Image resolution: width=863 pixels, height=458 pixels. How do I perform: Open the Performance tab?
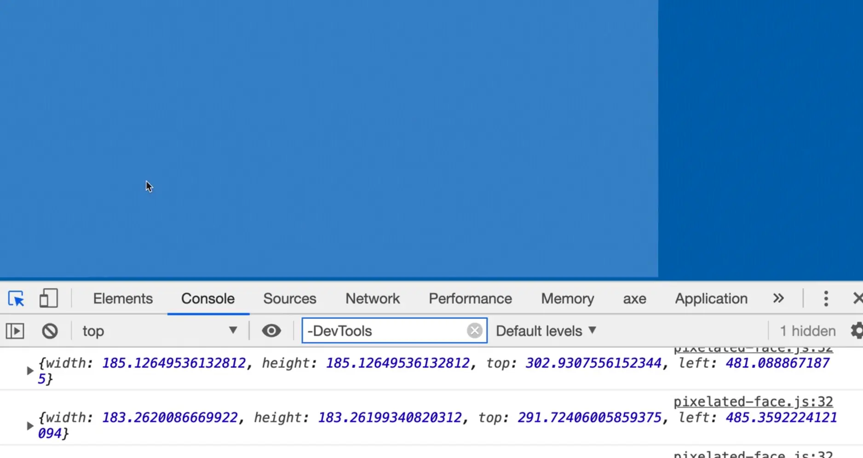coord(470,299)
